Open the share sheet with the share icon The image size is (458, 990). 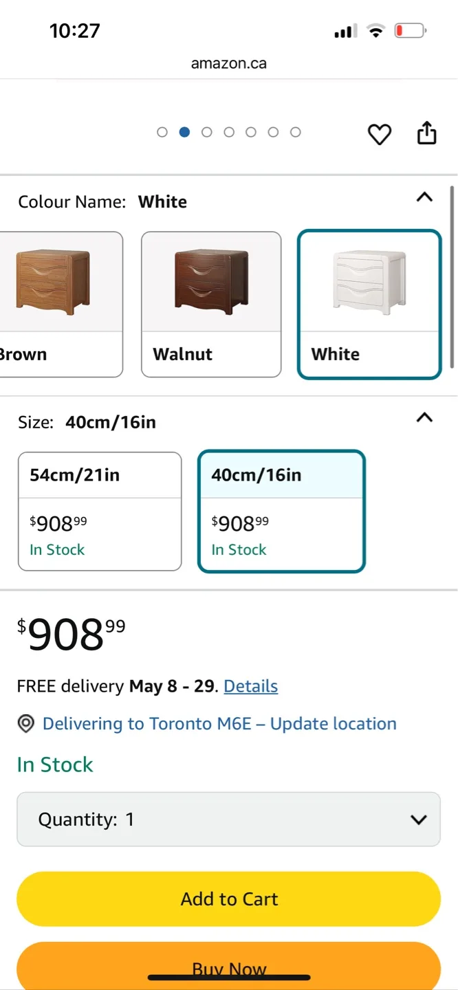pos(426,133)
